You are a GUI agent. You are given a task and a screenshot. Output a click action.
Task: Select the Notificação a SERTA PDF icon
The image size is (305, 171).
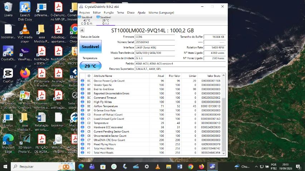click(41, 56)
